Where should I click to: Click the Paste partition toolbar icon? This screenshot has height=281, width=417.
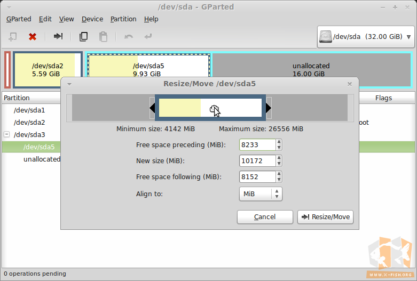103,36
